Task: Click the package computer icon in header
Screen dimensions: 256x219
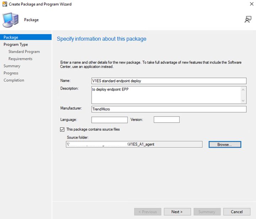Action: pyautogui.click(x=11, y=20)
